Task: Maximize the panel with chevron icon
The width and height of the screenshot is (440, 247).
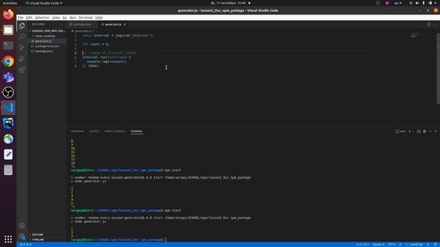Action: point(430,131)
